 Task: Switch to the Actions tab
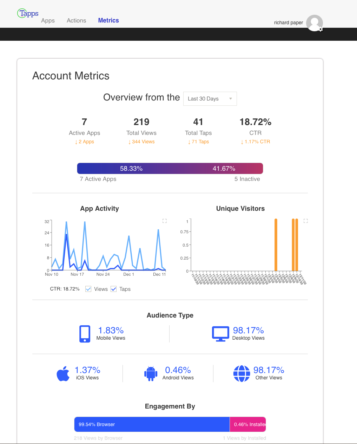[x=76, y=20]
